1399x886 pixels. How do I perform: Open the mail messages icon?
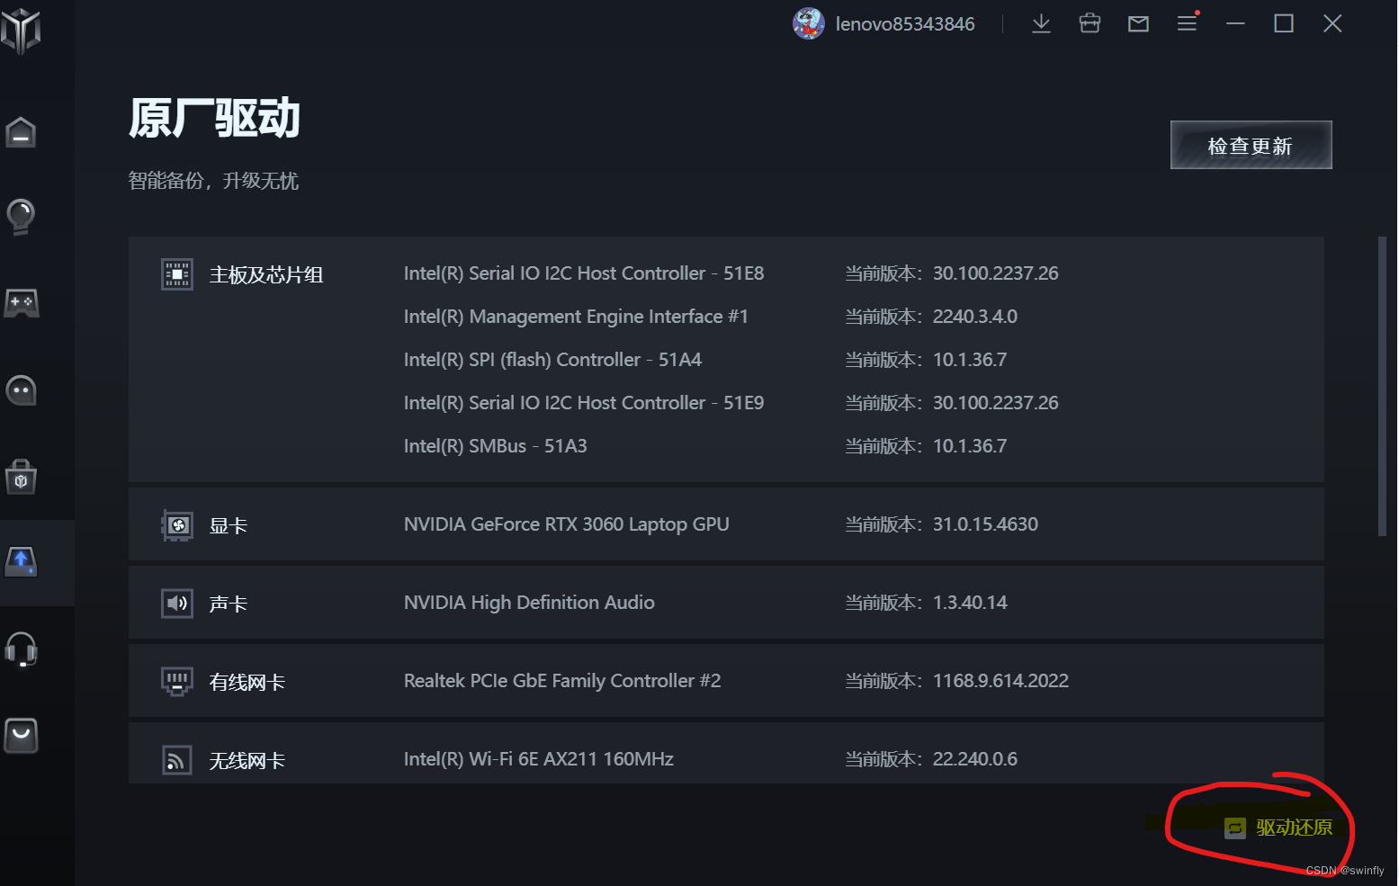(x=1138, y=24)
